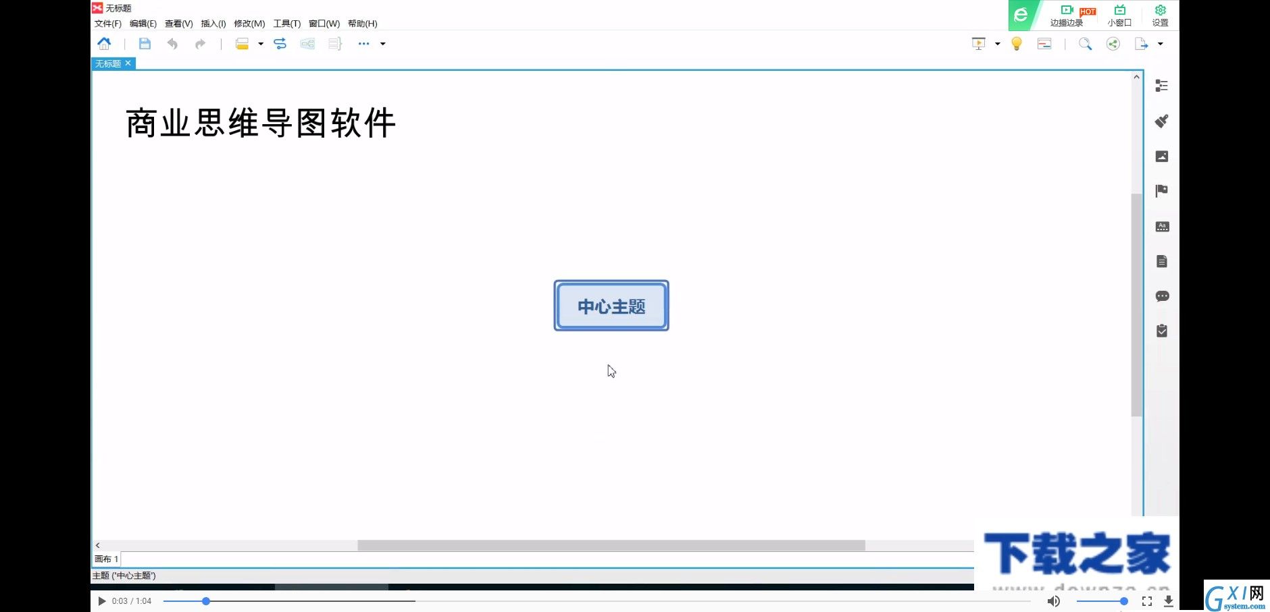Viewport: 1270px width, 612px height.
Task: Open the 工具(T) menu
Action: pos(287,24)
